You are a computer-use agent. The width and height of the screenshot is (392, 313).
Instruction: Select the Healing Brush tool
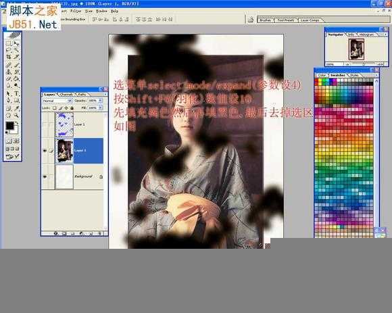click(x=9, y=65)
